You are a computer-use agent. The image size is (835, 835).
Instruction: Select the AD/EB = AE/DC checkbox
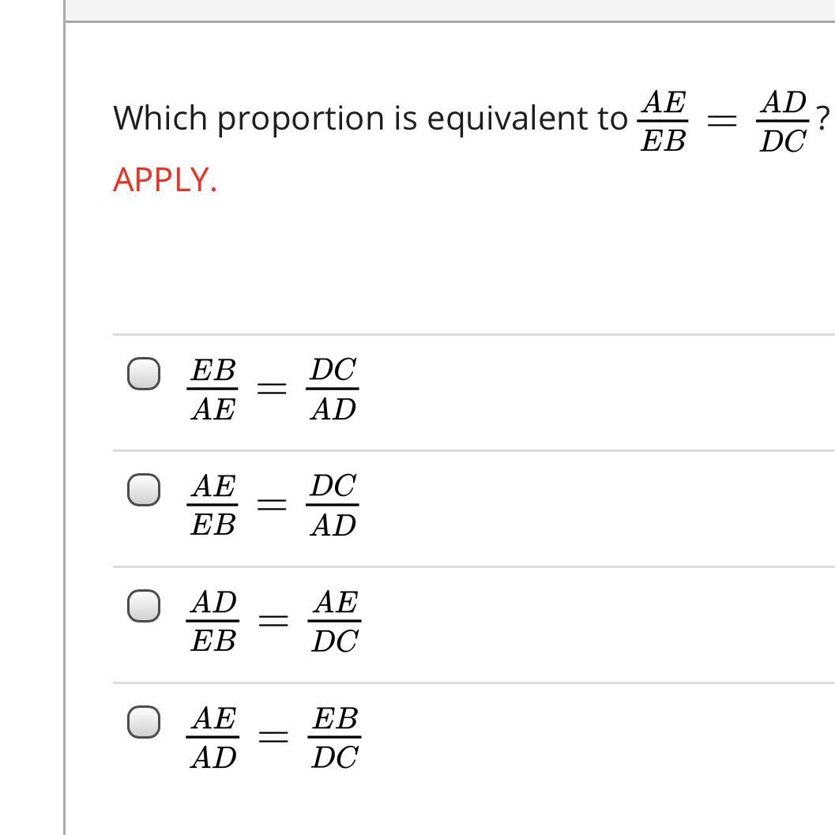pos(144,605)
